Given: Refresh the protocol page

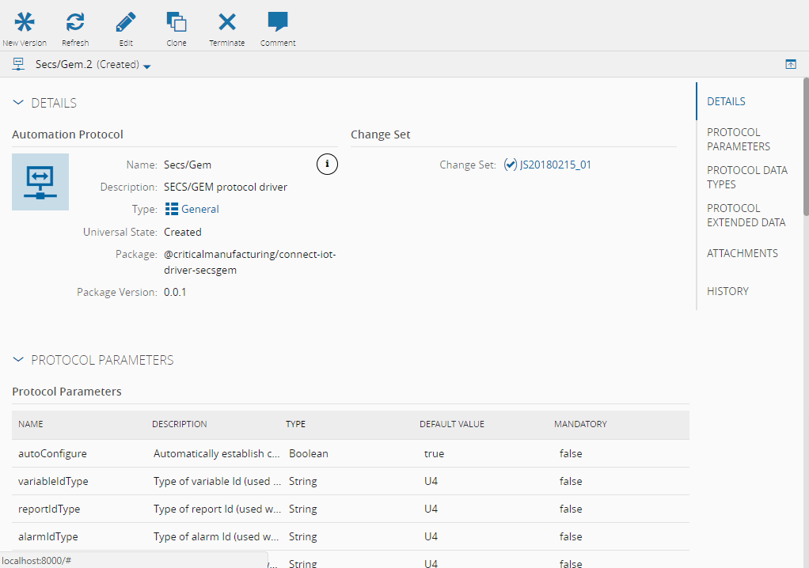Looking at the screenshot, I should pyautogui.click(x=75, y=22).
